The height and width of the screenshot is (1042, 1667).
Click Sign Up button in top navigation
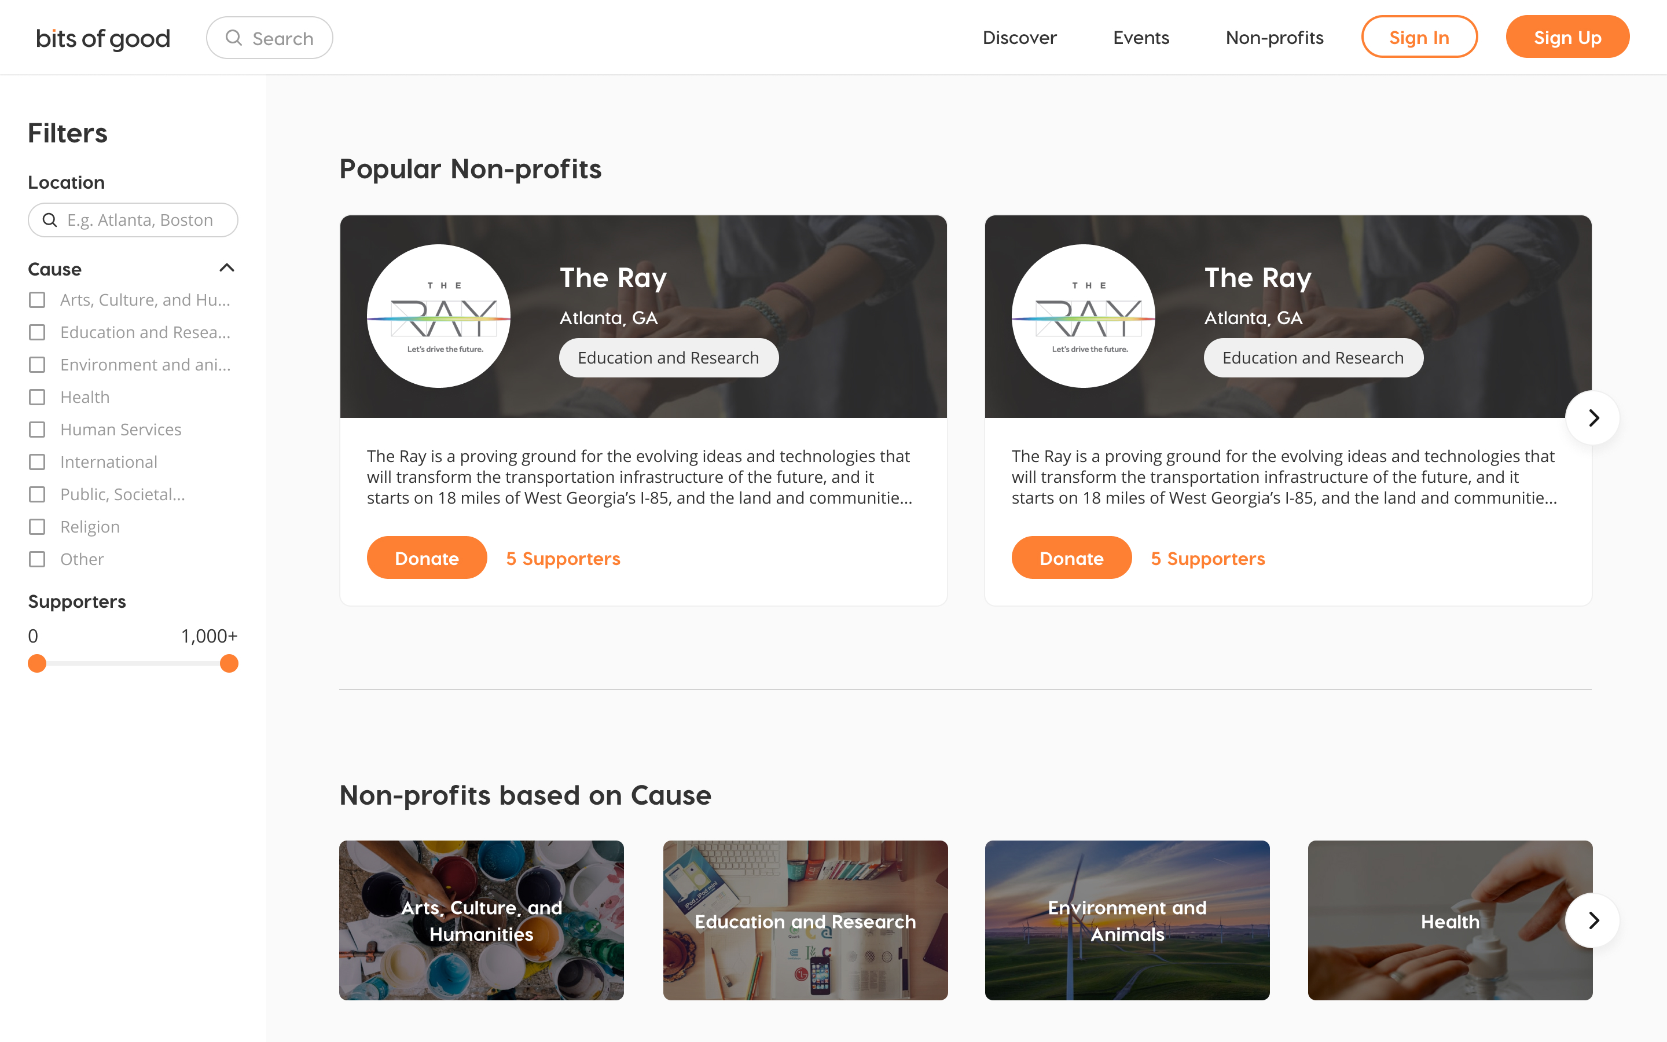click(1567, 37)
